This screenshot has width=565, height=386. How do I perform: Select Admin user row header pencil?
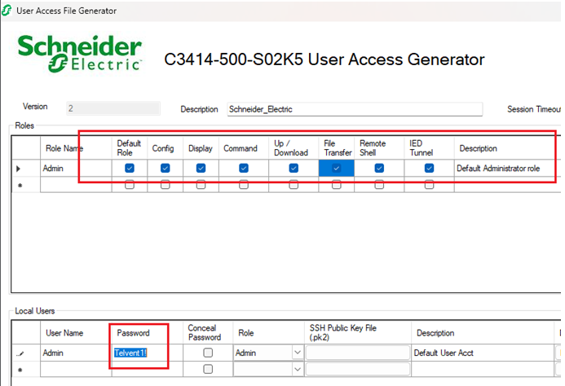pyautogui.click(x=26, y=353)
